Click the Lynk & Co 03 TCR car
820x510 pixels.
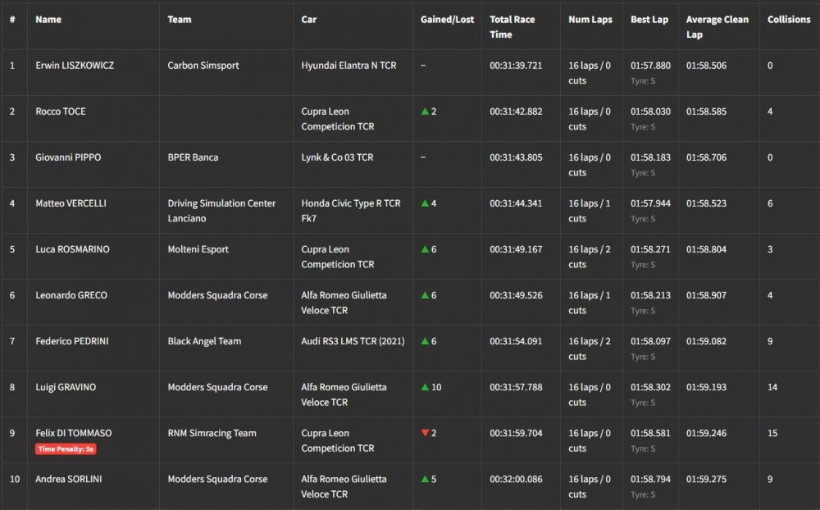tap(337, 157)
